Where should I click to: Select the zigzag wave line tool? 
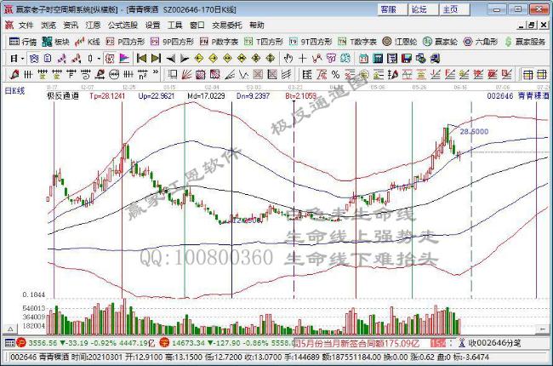[x=243, y=74]
